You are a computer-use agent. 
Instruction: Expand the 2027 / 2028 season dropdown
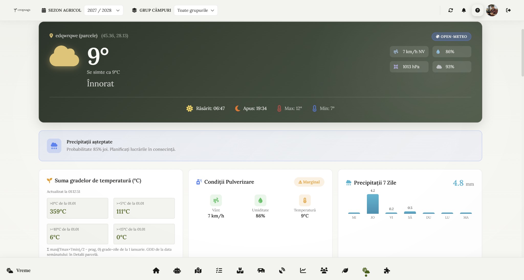coord(103,10)
